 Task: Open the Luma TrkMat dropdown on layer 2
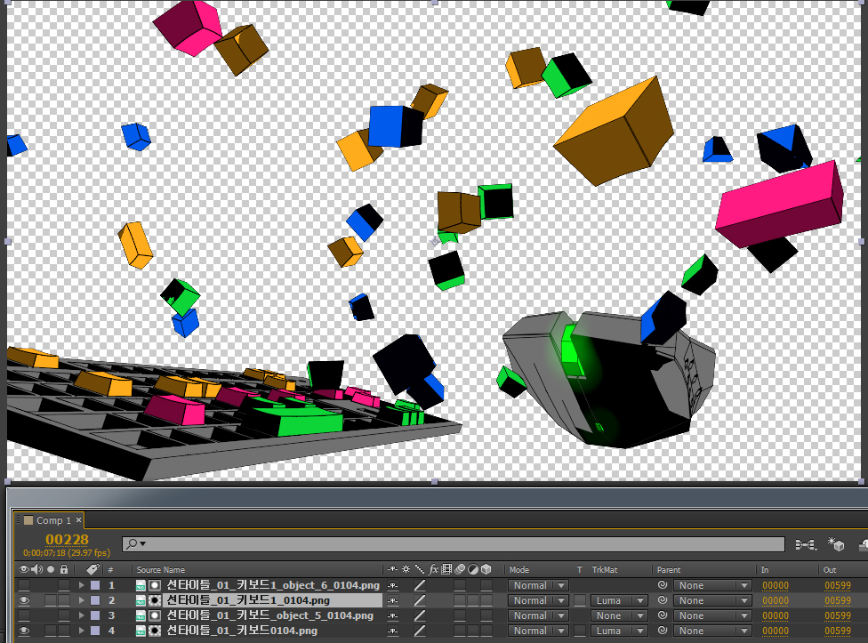(x=620, y=600)
